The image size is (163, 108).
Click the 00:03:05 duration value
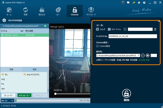(x=30, y=35)
